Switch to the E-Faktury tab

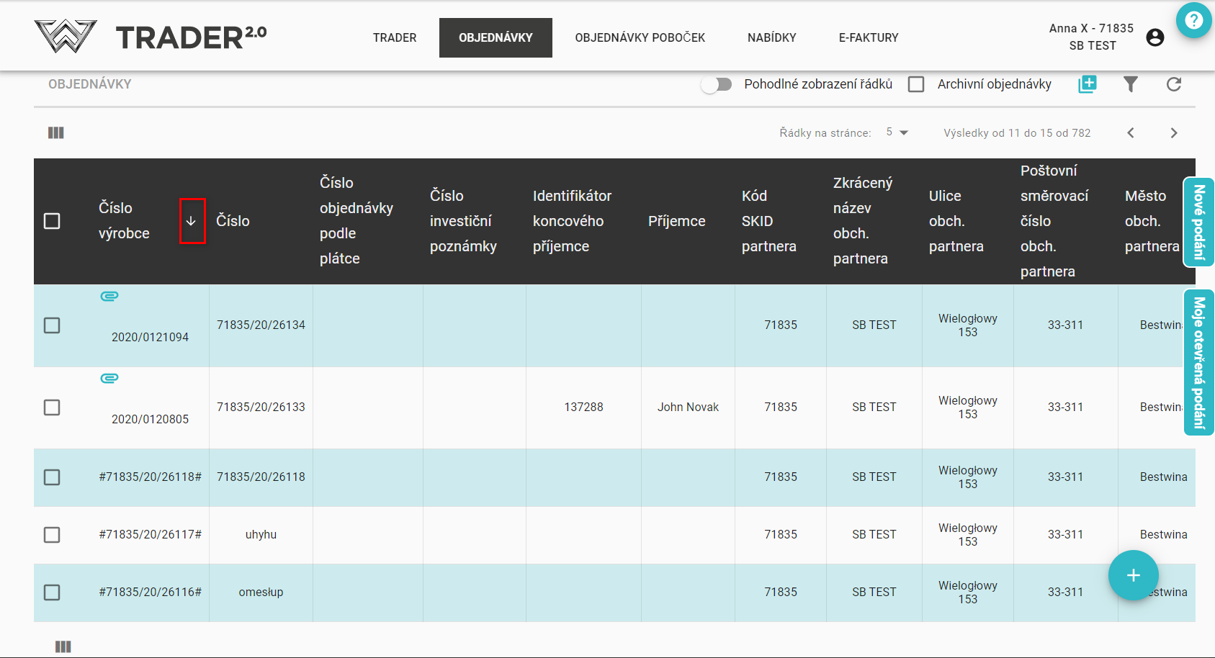(868, 37)
